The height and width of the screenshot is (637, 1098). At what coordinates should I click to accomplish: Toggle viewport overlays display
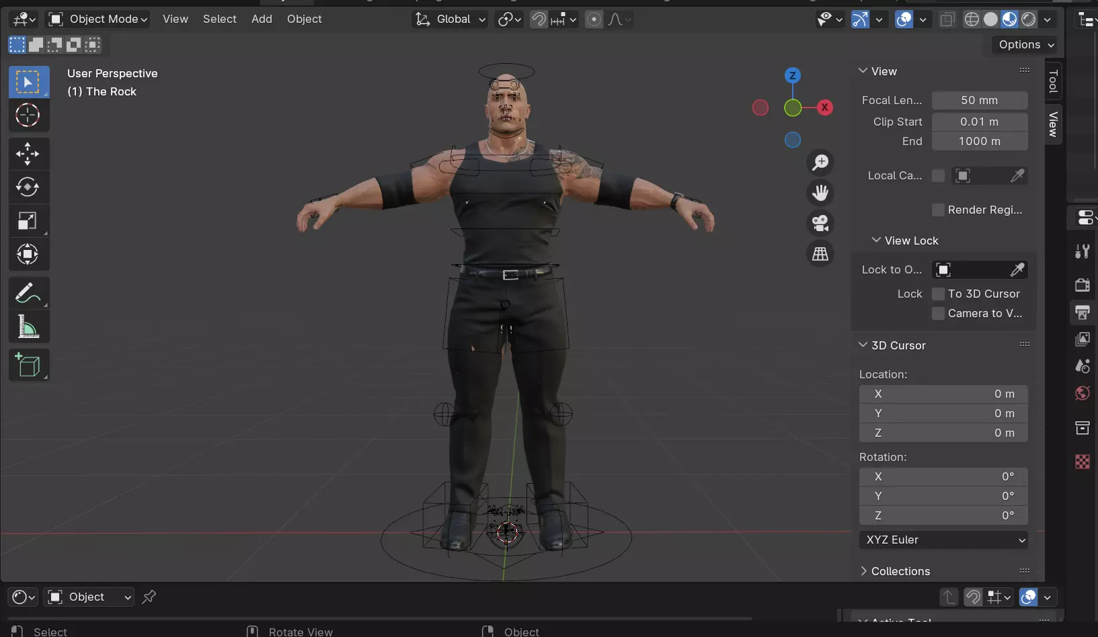pos(904,19)
